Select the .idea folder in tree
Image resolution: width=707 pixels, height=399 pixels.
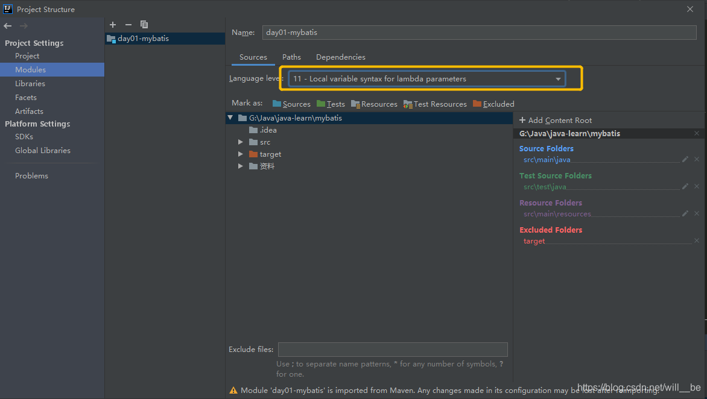point(369,130)
